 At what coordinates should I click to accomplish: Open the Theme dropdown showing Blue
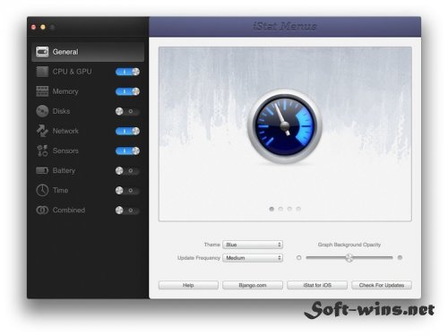click(253, 245)
